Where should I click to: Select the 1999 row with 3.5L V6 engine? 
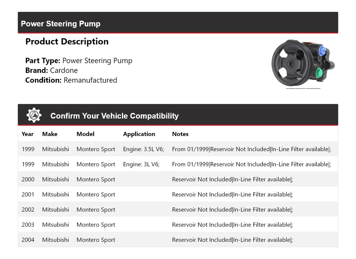click(x=178, y=149)
